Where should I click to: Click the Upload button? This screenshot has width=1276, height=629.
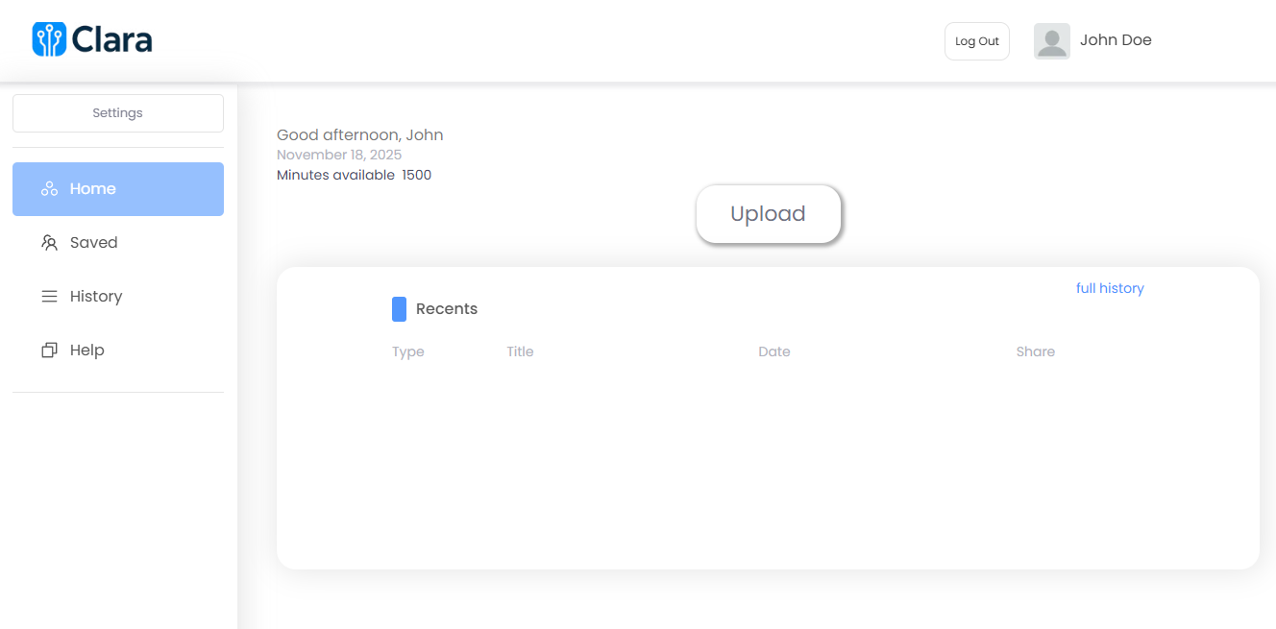point(769,213)
